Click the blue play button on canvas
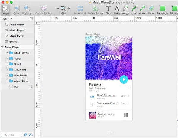 coord(123,79)
